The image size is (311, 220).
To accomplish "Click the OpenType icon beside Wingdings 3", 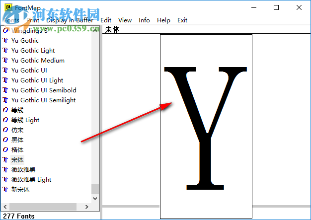I will 5,30.
